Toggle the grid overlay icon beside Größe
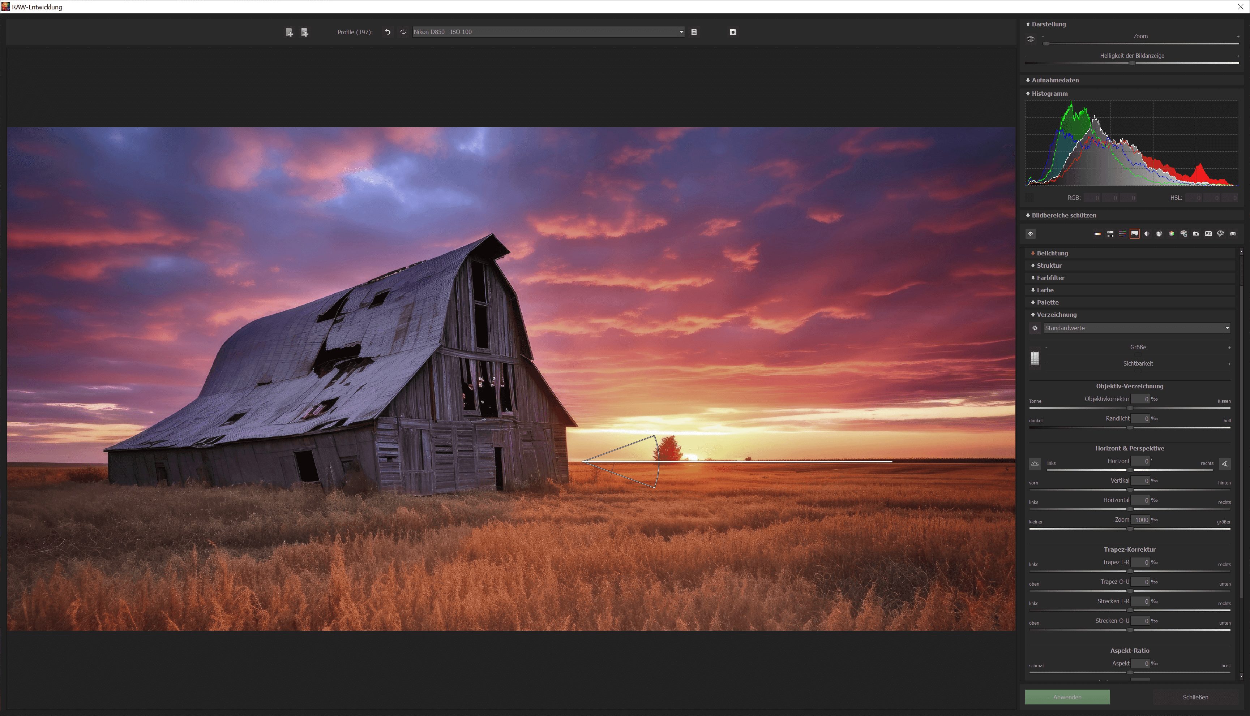The image size is (1250, 716). 1035,358
